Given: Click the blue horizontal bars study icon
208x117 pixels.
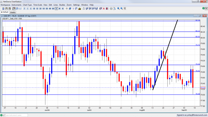Looking at the screenshot, I should click(76, 8).
